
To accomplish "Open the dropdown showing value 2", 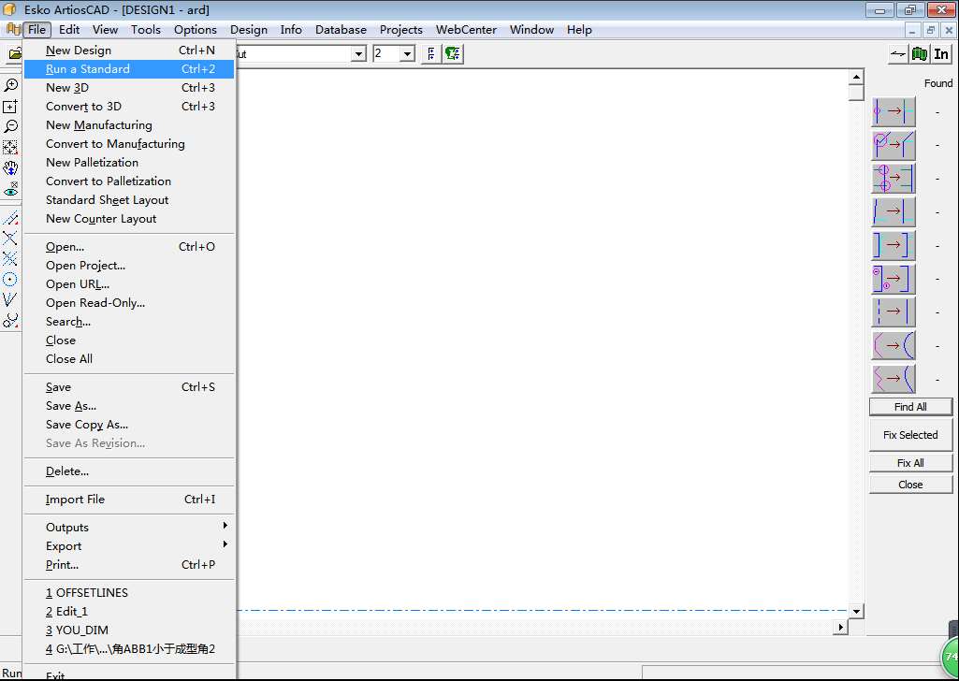I will pos(407,54).
